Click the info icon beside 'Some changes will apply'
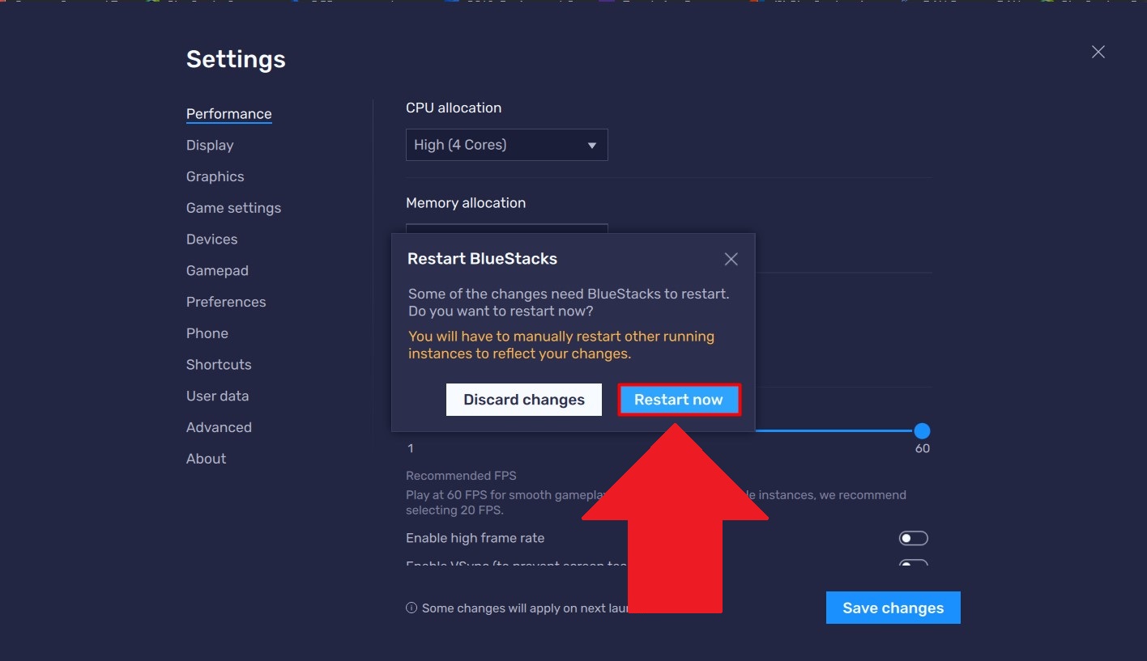 point(411,608)
